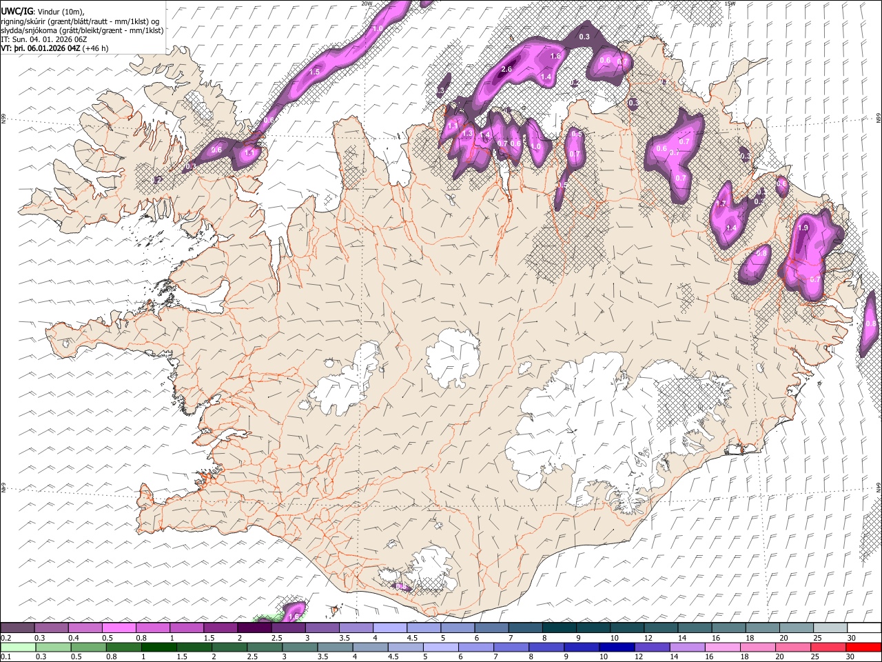Select bright pink upper legend swatch above 0.5

(119, 628)
